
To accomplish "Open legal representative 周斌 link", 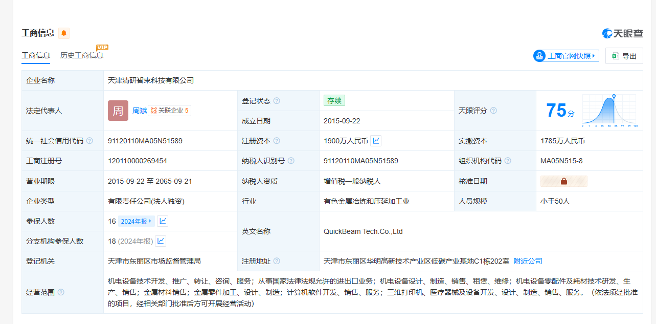I will (139, 111).
